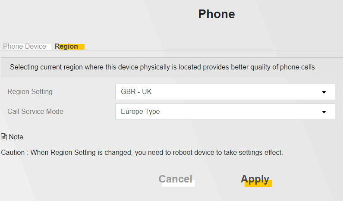The width and height of the screenshot is (343, 201).
Task: Click the Note document icon
Action: click(4, 137)
